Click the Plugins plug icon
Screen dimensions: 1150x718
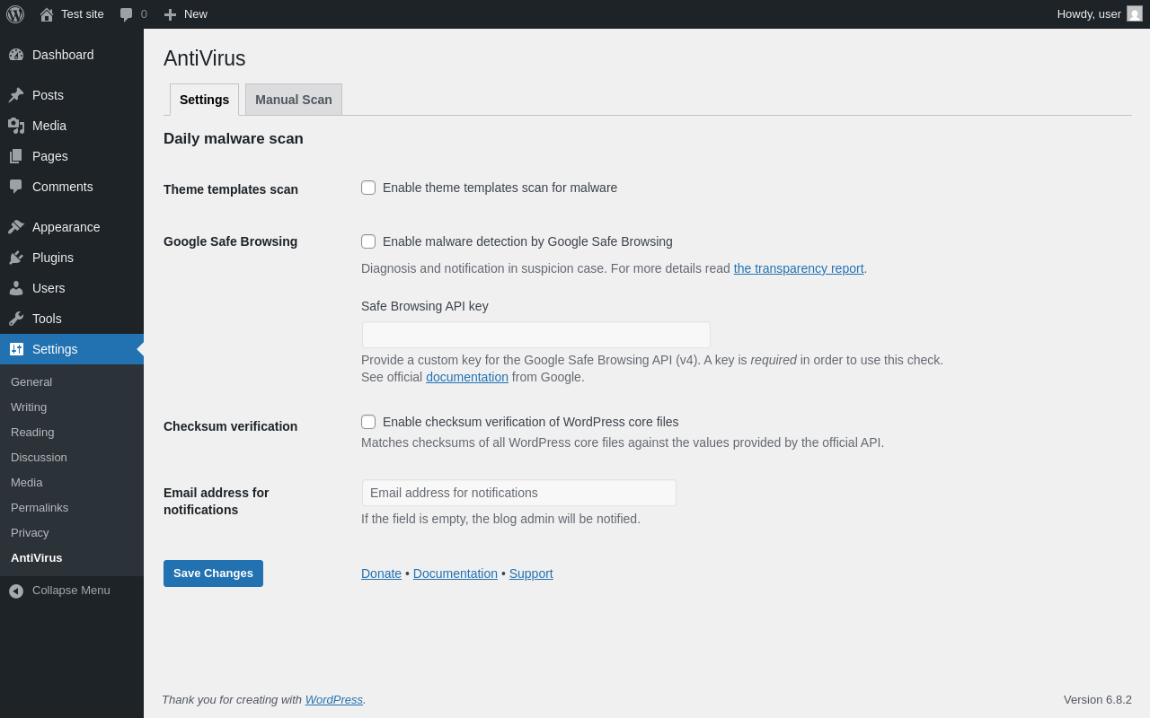pyautogui.click(x=16, y=258)
